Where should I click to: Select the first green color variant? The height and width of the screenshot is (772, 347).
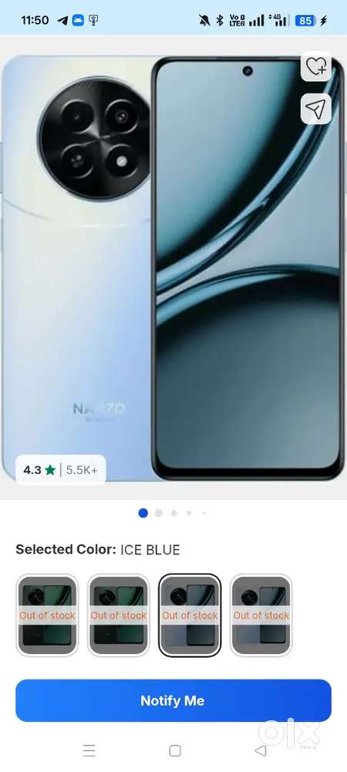tap(47, 615)
